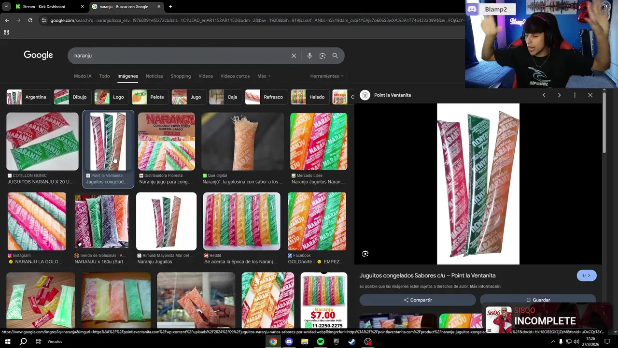Click the Ir button in preview
This screenshot has width=618, height=348.
[587, 275]
